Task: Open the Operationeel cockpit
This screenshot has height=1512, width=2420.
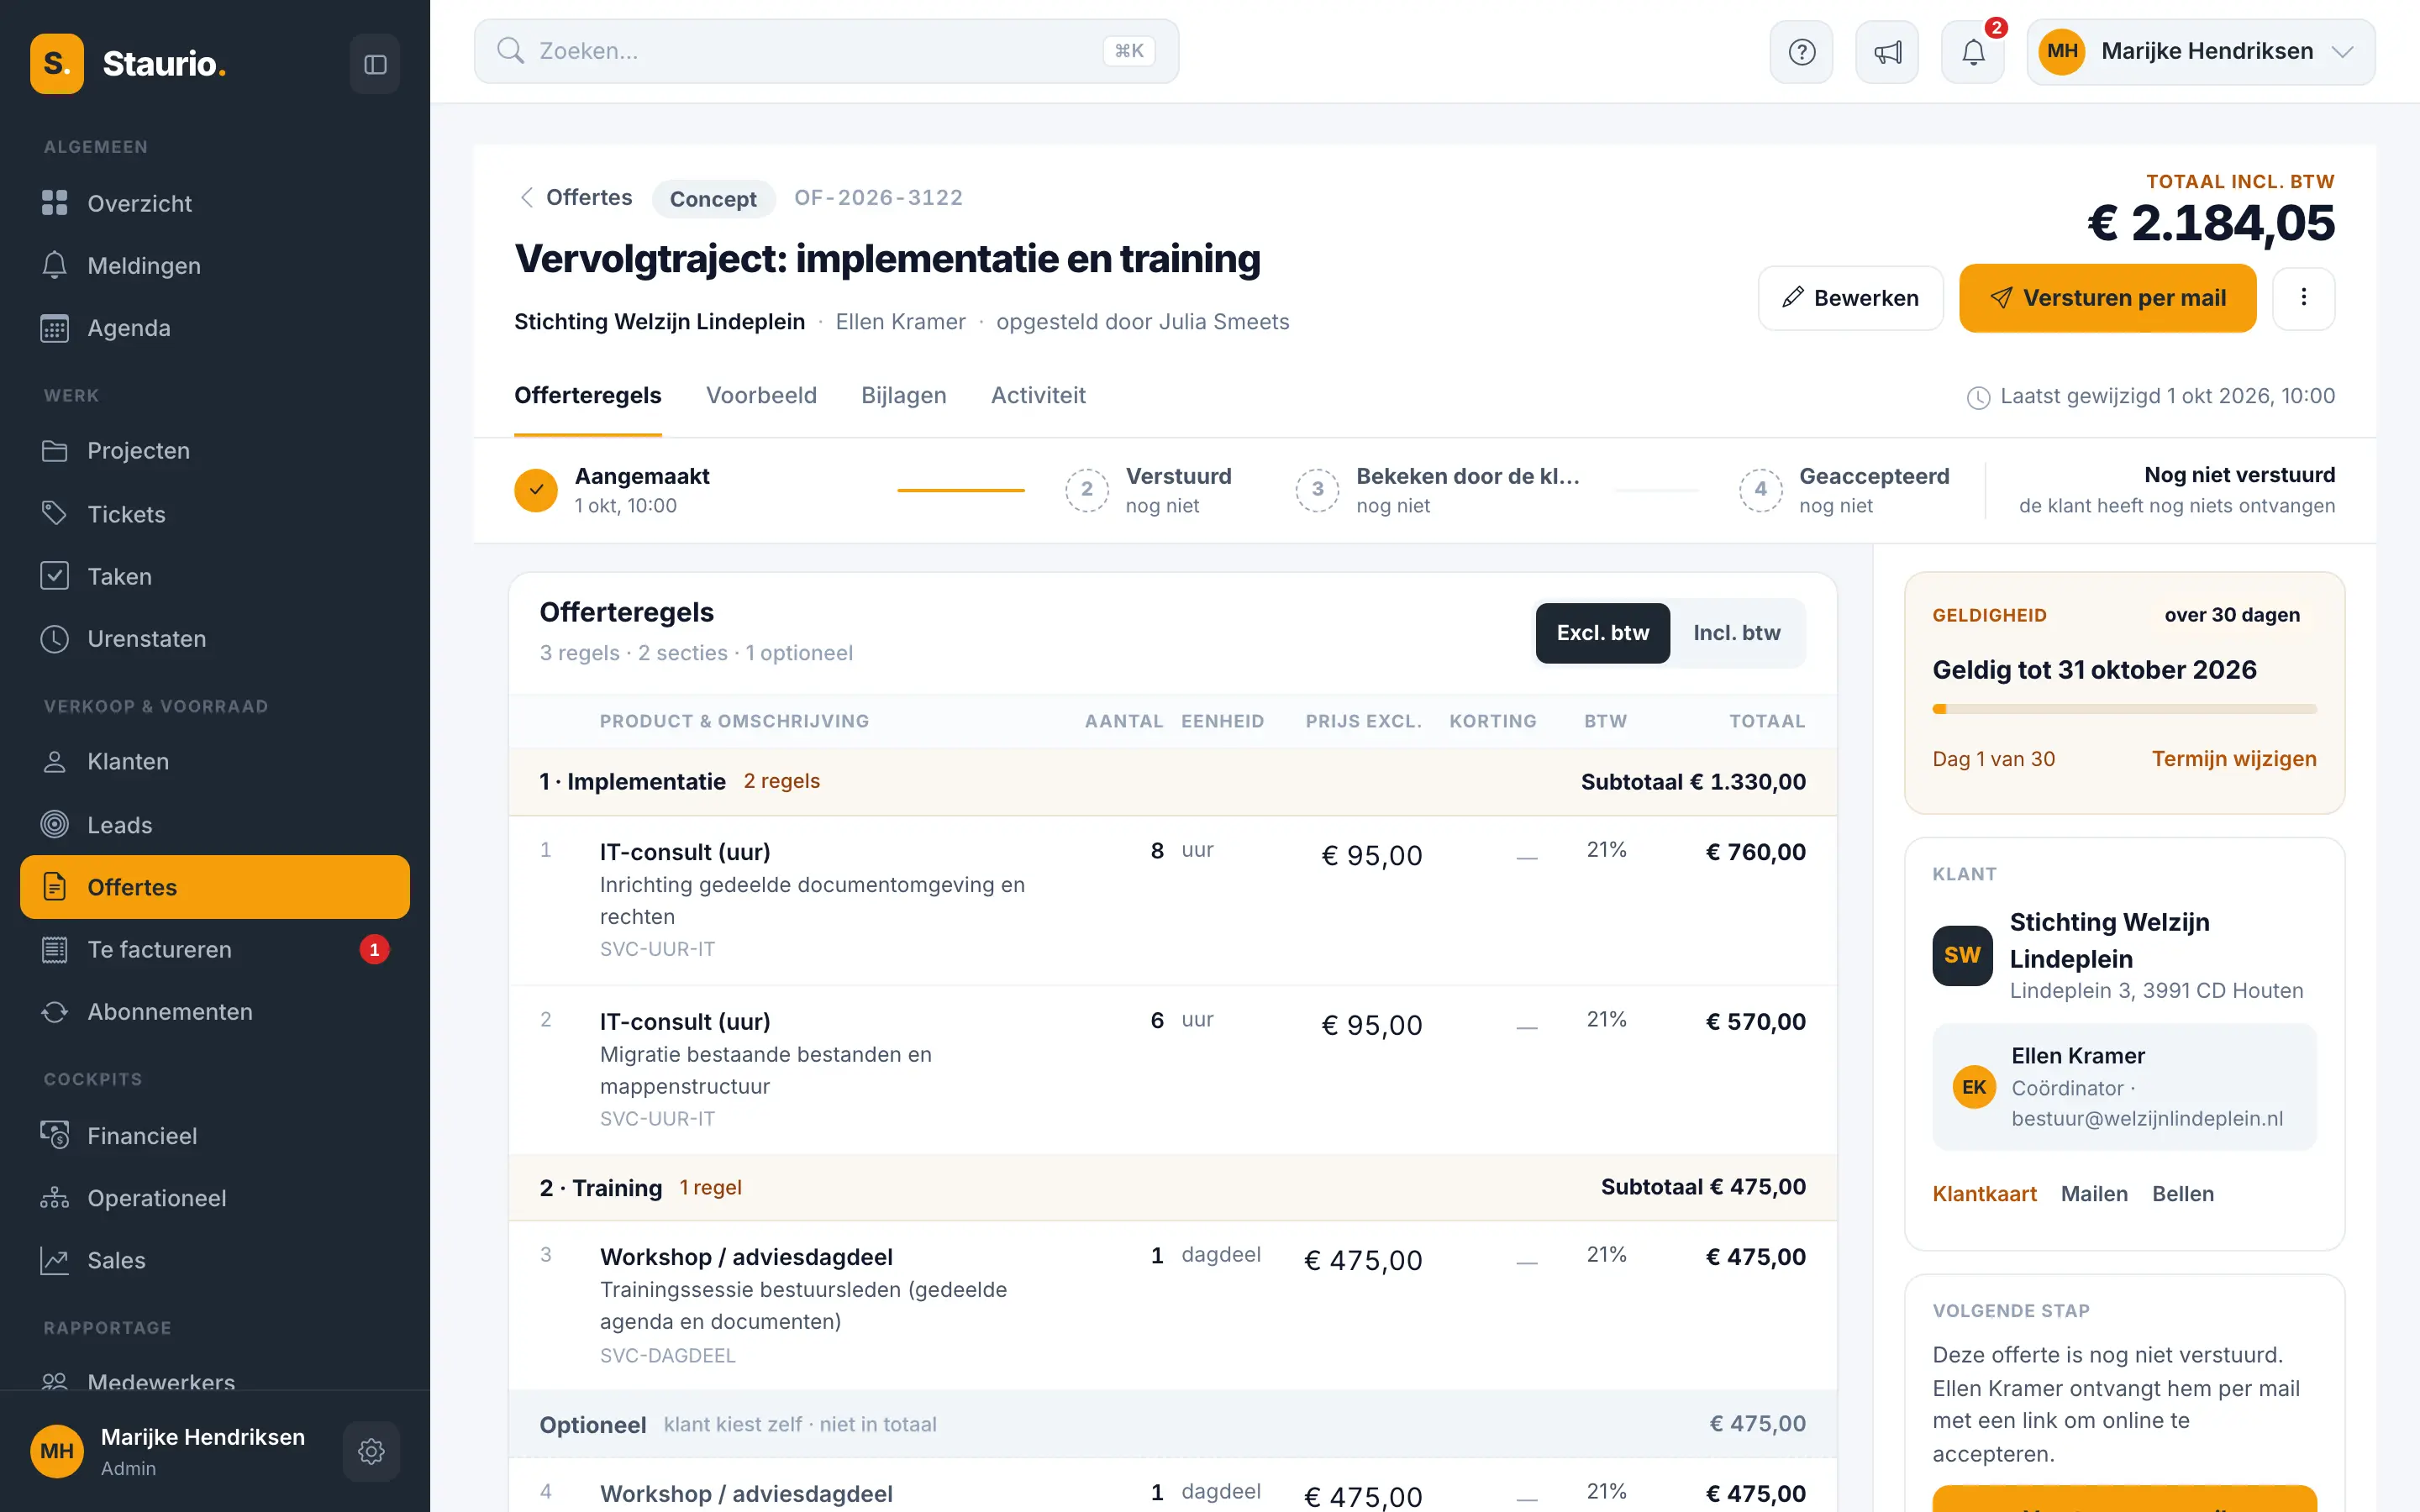Action: [x=215, y=1198]
